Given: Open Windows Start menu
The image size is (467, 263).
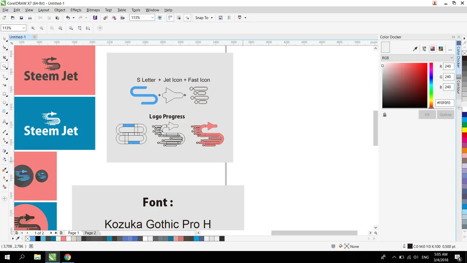Looking at the screenshot, I should click(x=7, y=257).
